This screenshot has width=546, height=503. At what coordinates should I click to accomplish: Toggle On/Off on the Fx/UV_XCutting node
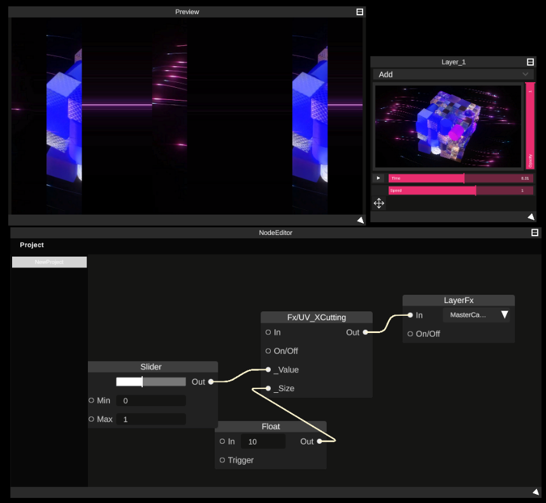pos(268,351)
